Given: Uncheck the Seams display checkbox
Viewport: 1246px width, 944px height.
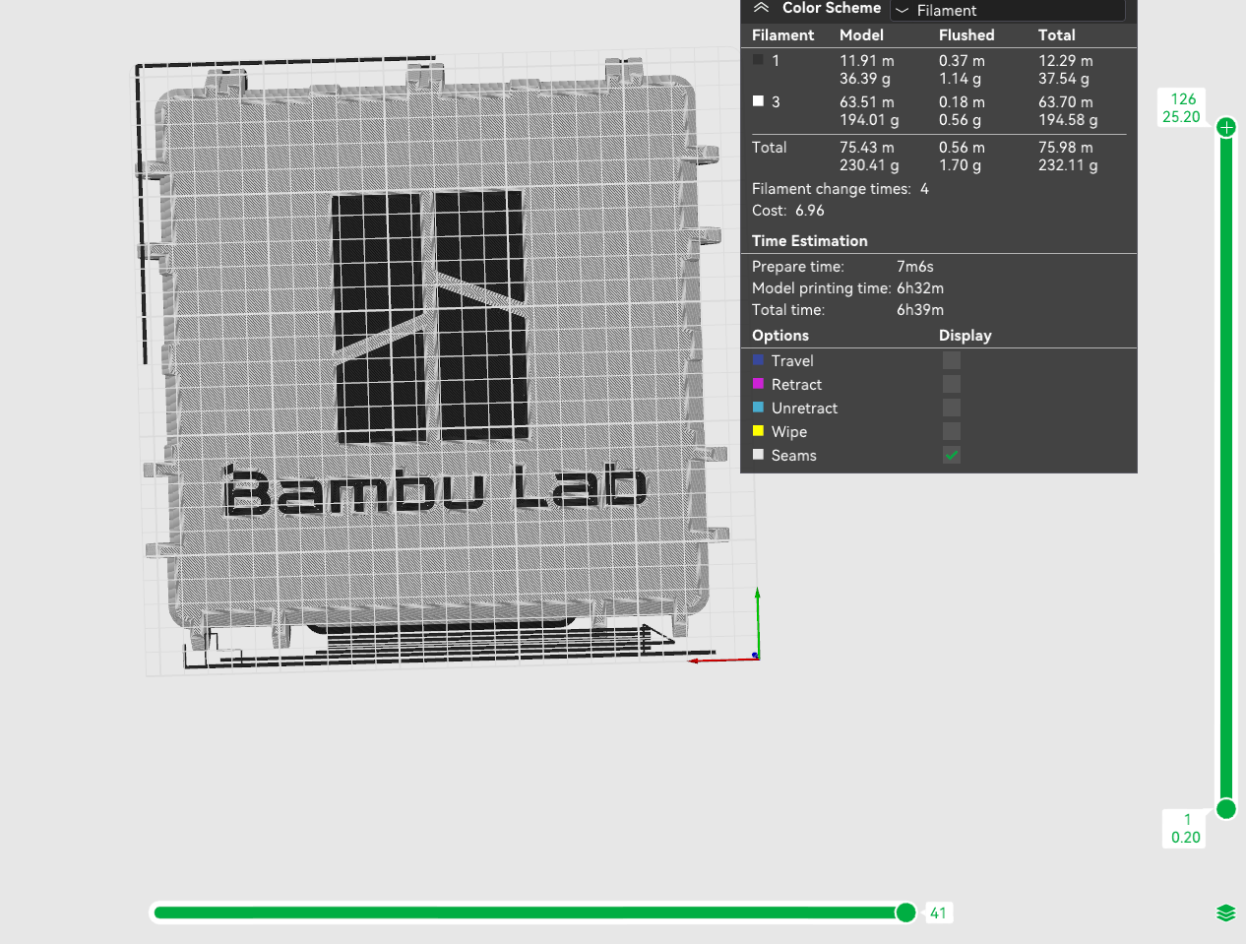Looking at the screenshot, I should click(x=952, y=455).
